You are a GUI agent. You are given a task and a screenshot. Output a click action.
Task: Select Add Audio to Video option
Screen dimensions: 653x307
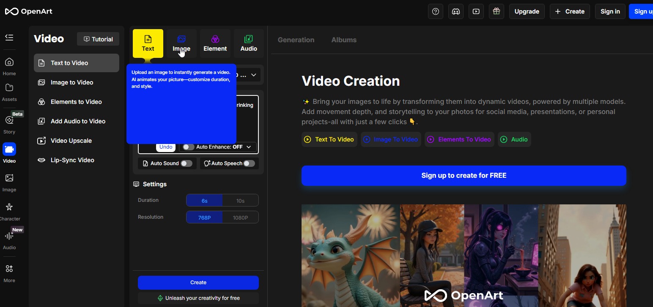pos(77,121)
